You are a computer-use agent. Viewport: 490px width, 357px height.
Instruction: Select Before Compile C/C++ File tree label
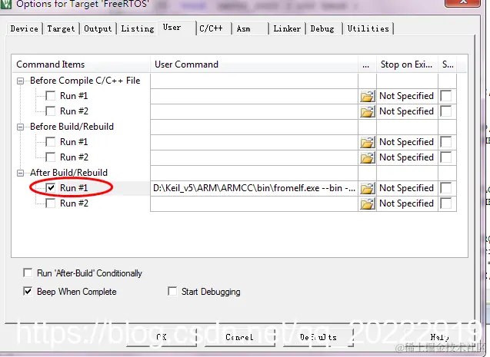pyautogui.click(x=85, y=81)
